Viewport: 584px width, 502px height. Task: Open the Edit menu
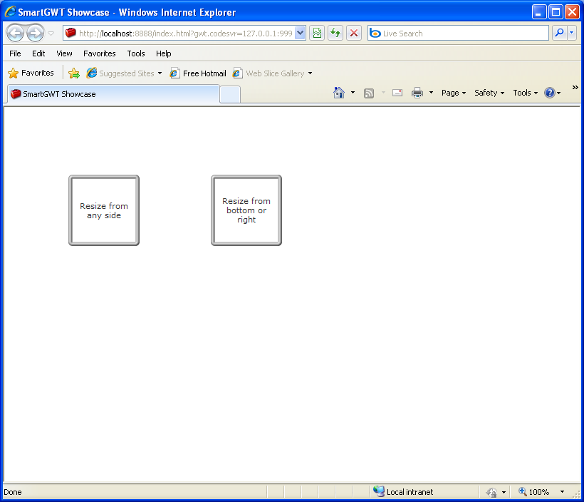[x=38, y=53]
